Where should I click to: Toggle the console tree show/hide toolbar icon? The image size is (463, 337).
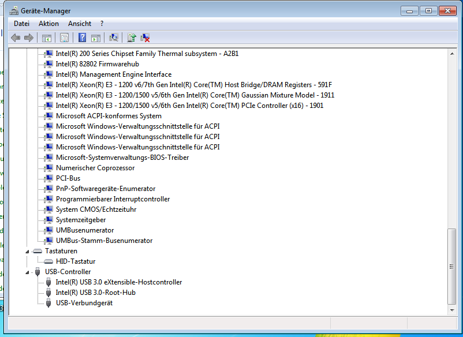(46, 38)
